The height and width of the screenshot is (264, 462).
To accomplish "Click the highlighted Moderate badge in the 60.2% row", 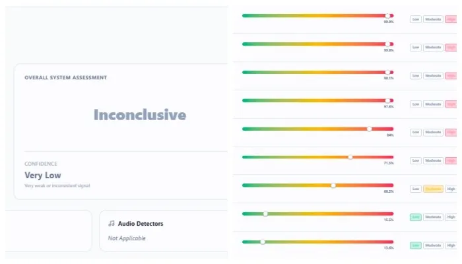I will pyautogui.click(x=433, y=189).
